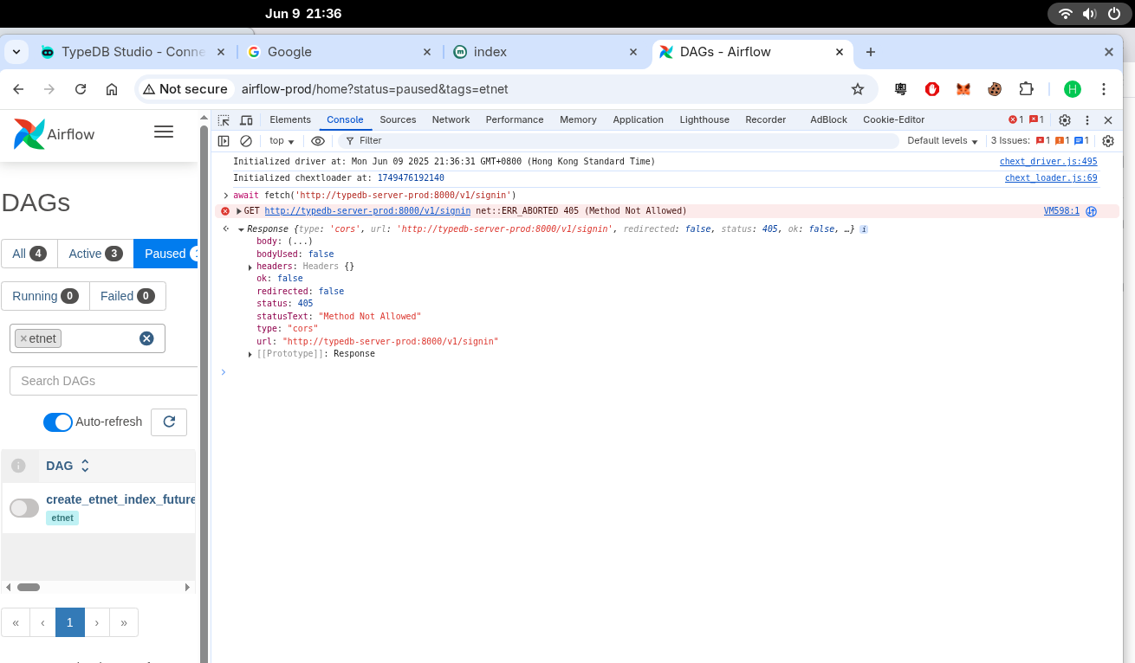The width and height of the screenshot is (1135, 663).
Task: Open DevTools settings gear
Action: [x=1065, y=120]
